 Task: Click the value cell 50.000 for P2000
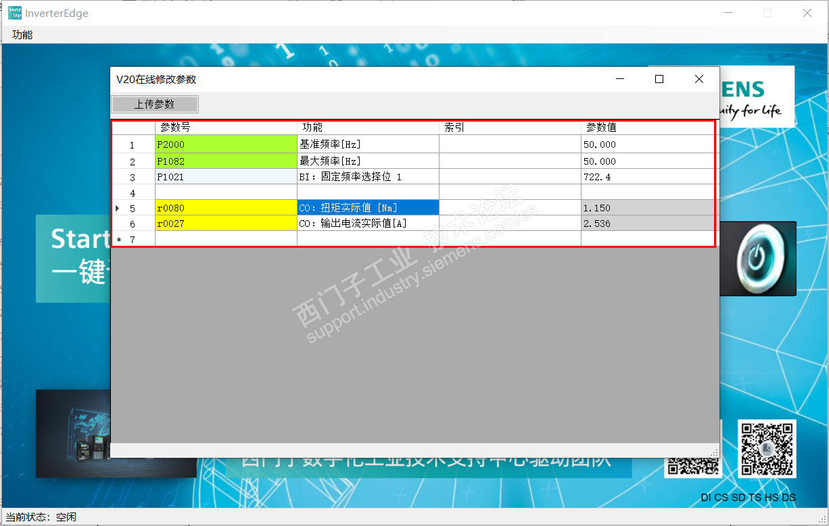pos(648,144)
